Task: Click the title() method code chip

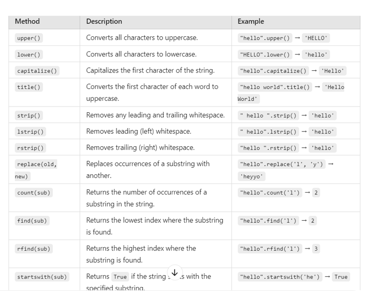Action: click(x=29, y=87)
